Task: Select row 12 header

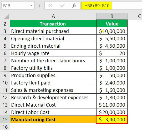Action: click(x=5, y=97)
